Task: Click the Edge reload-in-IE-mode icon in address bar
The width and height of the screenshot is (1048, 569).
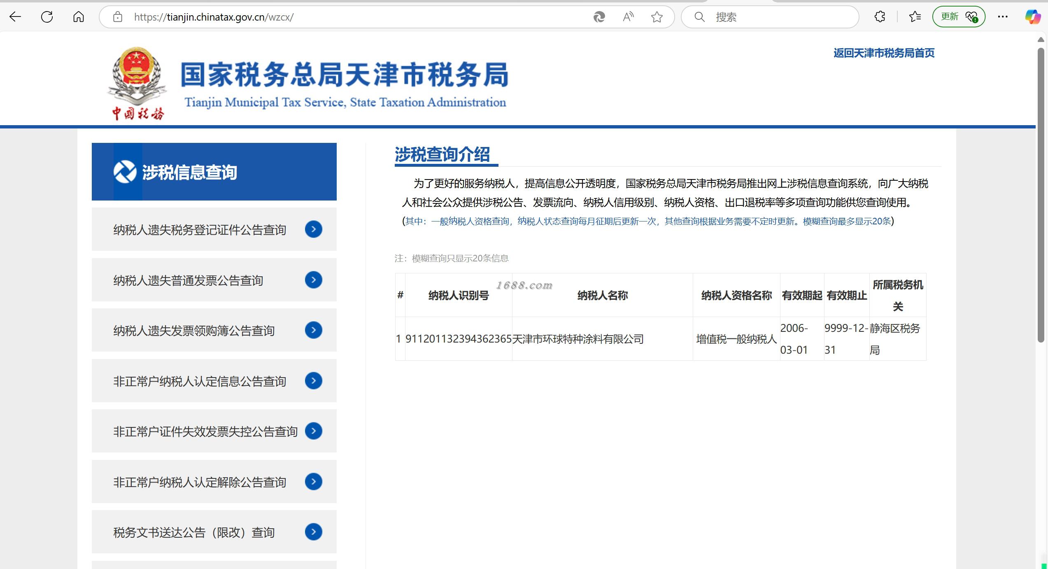Action: coord(599,17)
